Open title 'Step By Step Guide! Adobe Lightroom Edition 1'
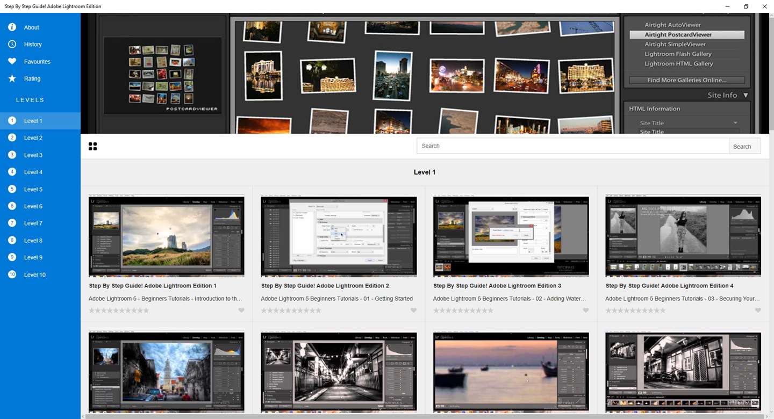774x419 pixels. 153,286
